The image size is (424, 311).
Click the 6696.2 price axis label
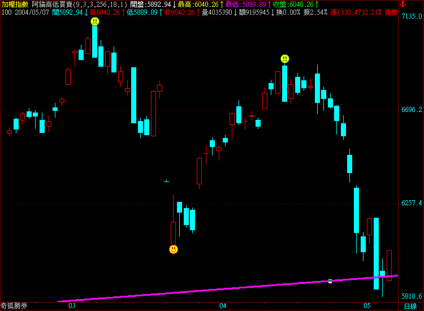pos(412,110)
